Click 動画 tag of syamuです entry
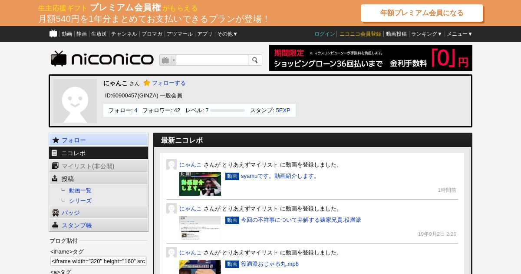The width and height of the screenshot is (521, 274). pyautogui.click(x=232, y=176)
